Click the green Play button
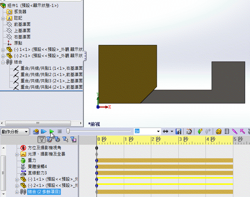Screen dimensions: 250x197 (x=52, y=131)
